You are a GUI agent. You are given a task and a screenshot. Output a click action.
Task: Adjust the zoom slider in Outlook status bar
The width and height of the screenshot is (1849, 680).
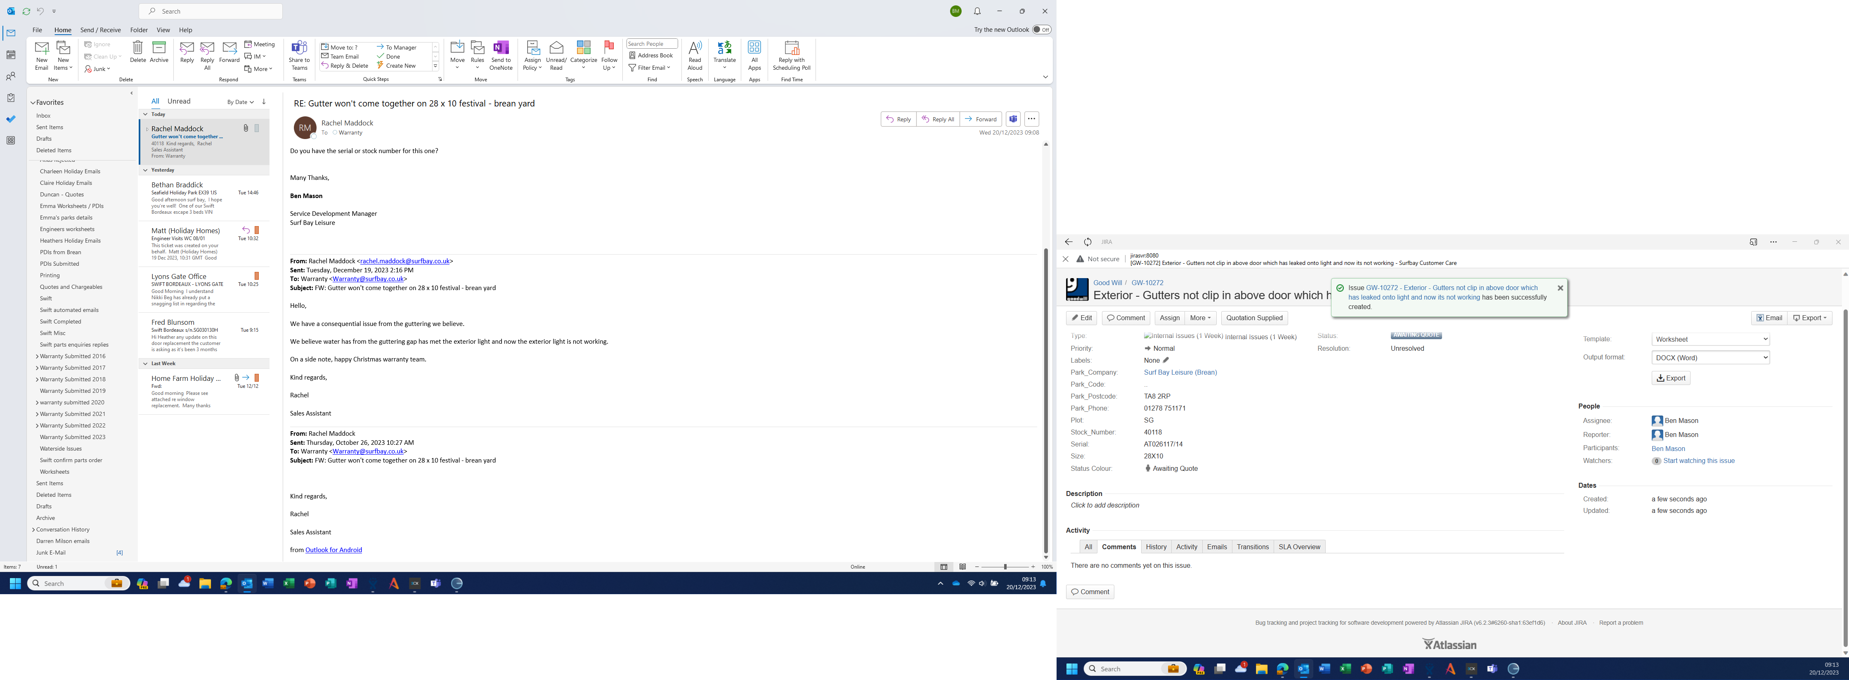1005,567
